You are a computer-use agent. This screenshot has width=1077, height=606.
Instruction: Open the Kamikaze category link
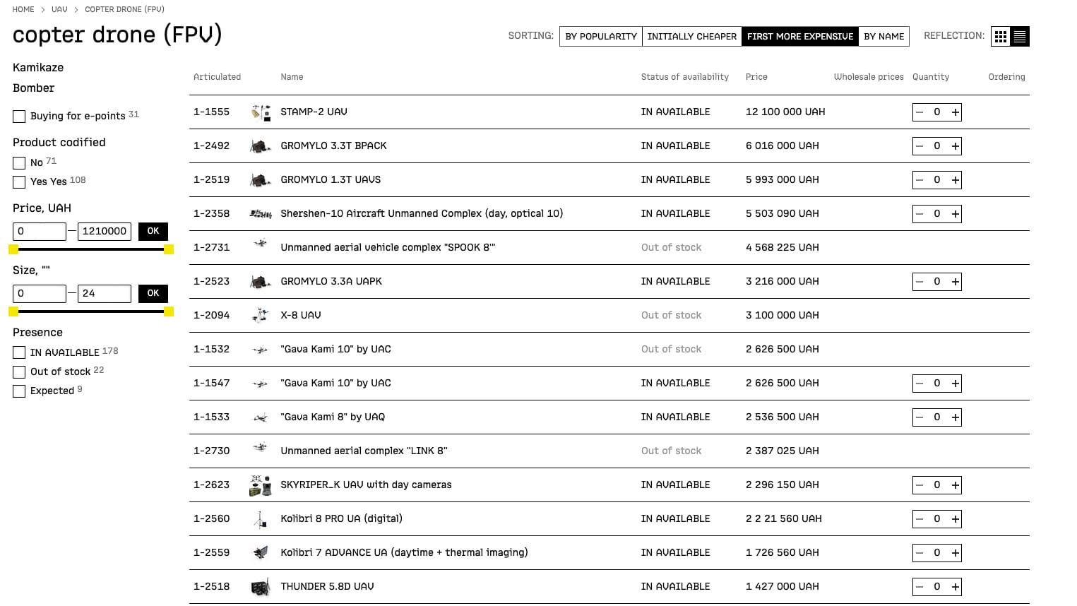pos(38,68)
